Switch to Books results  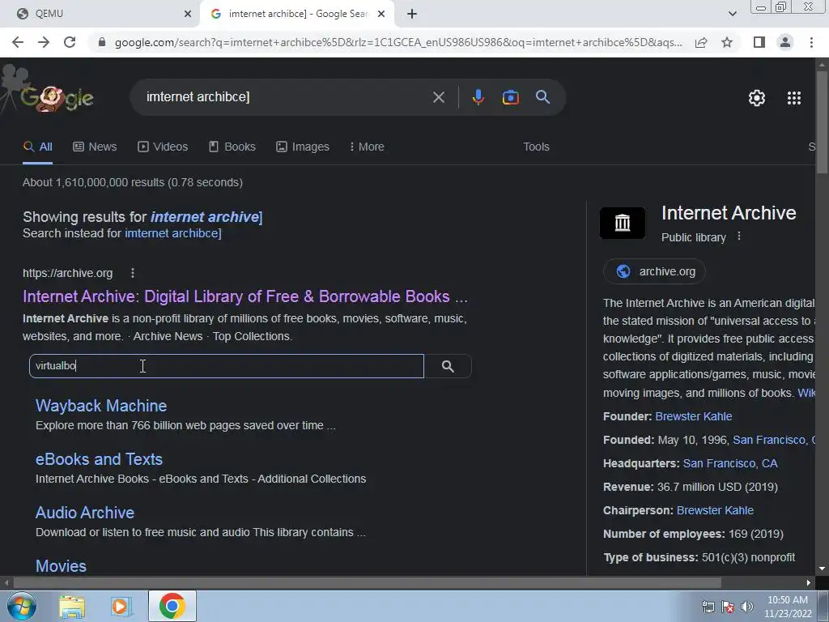232,147
